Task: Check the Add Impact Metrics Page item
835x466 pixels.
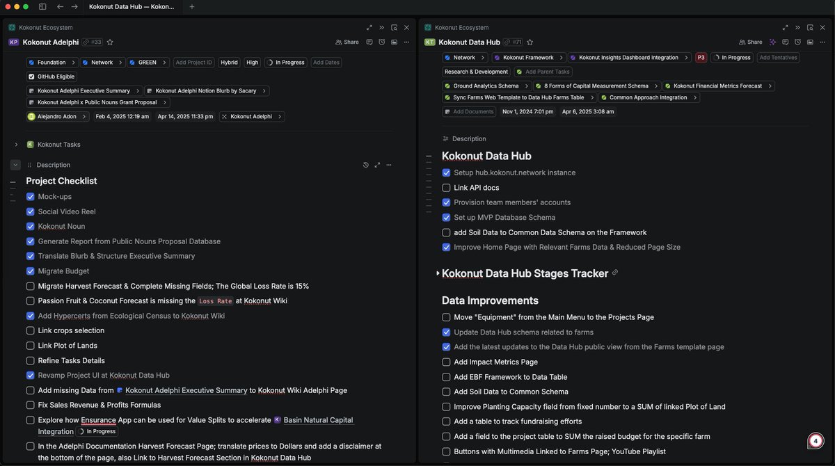Action: (446, 362)
